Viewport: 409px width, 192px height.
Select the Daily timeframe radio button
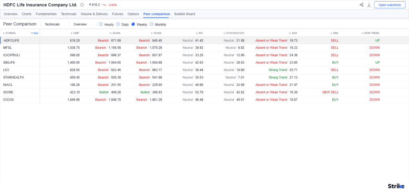click(x=118, y=24)
